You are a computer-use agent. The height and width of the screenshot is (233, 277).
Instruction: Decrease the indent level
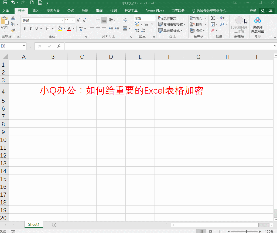tap(111, 29)
